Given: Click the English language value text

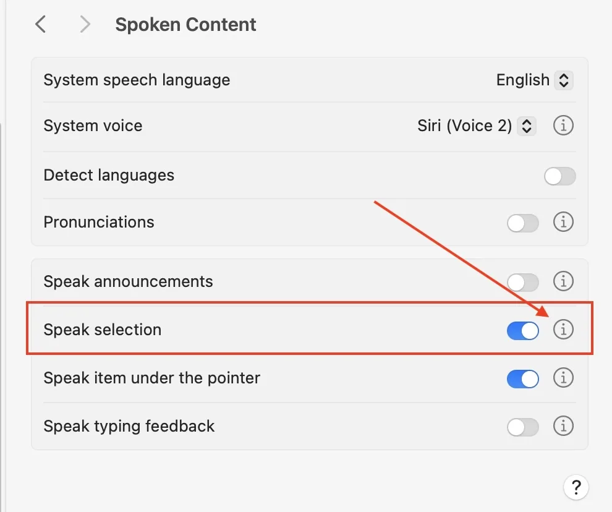Looking at the screenshot, I should [x=522, y=80].
